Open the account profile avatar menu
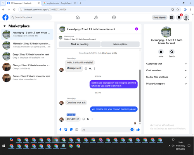This screenshot has width=194, height=155. tap(186, 17)
